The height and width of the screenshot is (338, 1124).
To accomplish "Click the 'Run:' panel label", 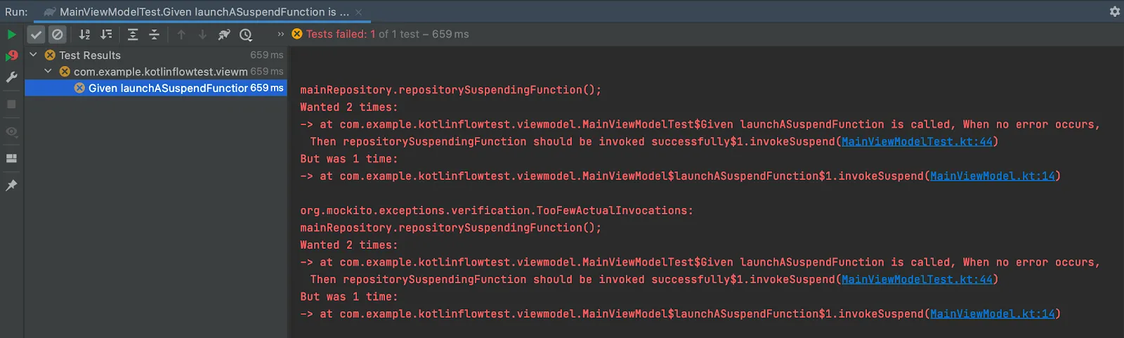I will (16, 12).
